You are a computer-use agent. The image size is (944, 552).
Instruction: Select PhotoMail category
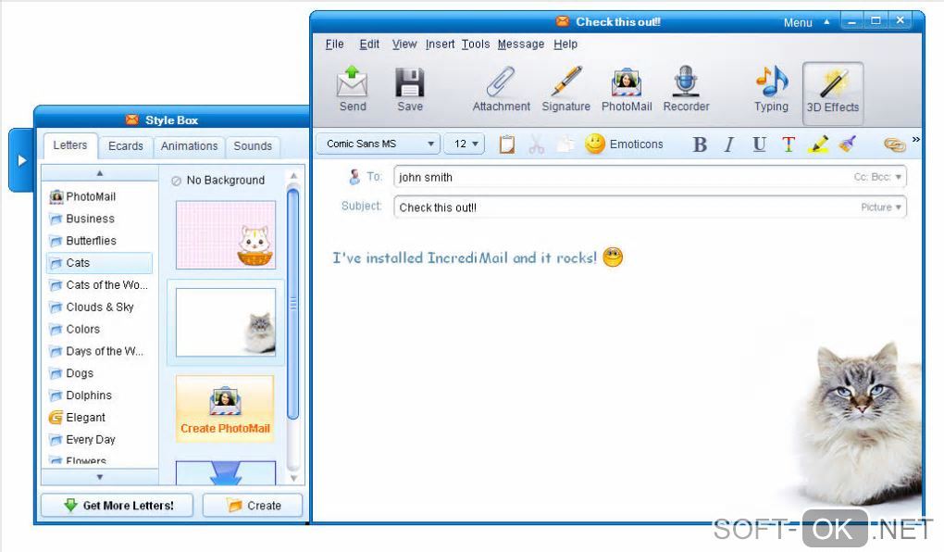pos(82,196)
